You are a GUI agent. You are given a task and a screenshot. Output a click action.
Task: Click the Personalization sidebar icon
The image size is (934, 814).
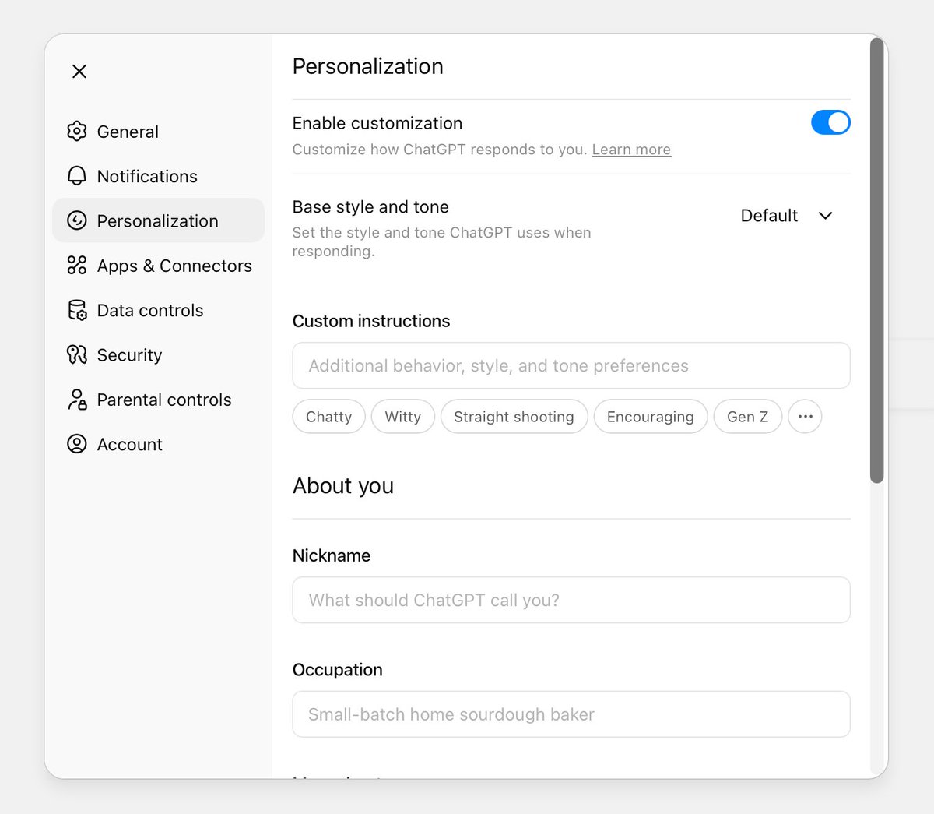point(77,220)
